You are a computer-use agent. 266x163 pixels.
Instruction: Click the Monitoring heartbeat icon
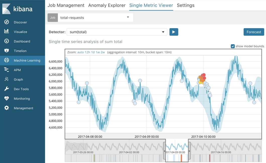7,98
